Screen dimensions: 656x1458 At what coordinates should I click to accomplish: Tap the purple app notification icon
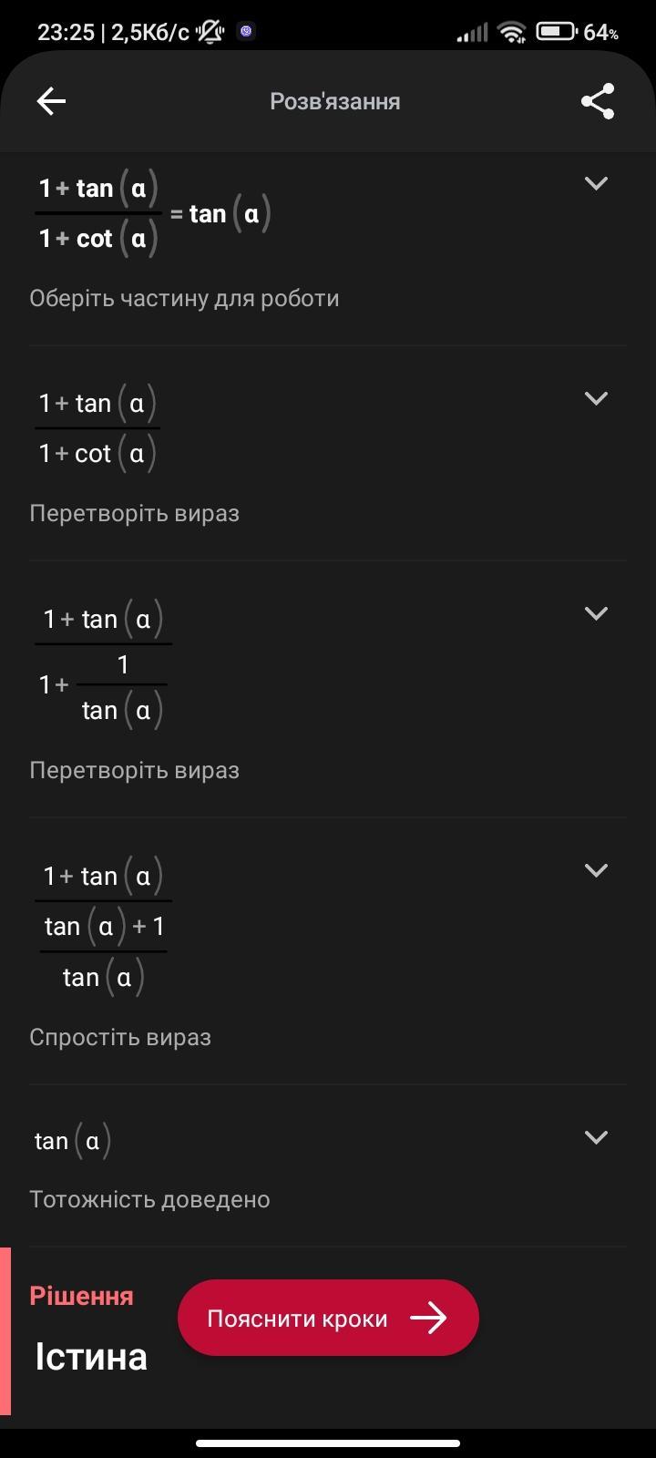click(246, 32)
